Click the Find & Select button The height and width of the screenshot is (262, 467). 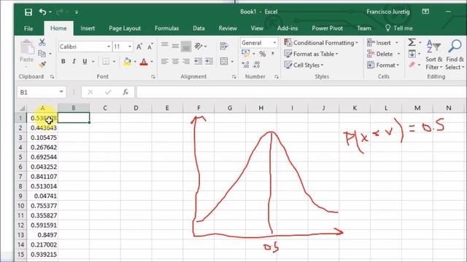(455, 55)
